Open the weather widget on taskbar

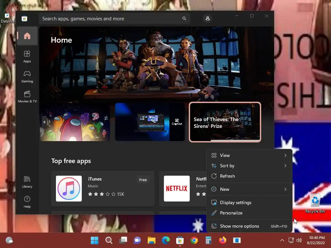9,240
